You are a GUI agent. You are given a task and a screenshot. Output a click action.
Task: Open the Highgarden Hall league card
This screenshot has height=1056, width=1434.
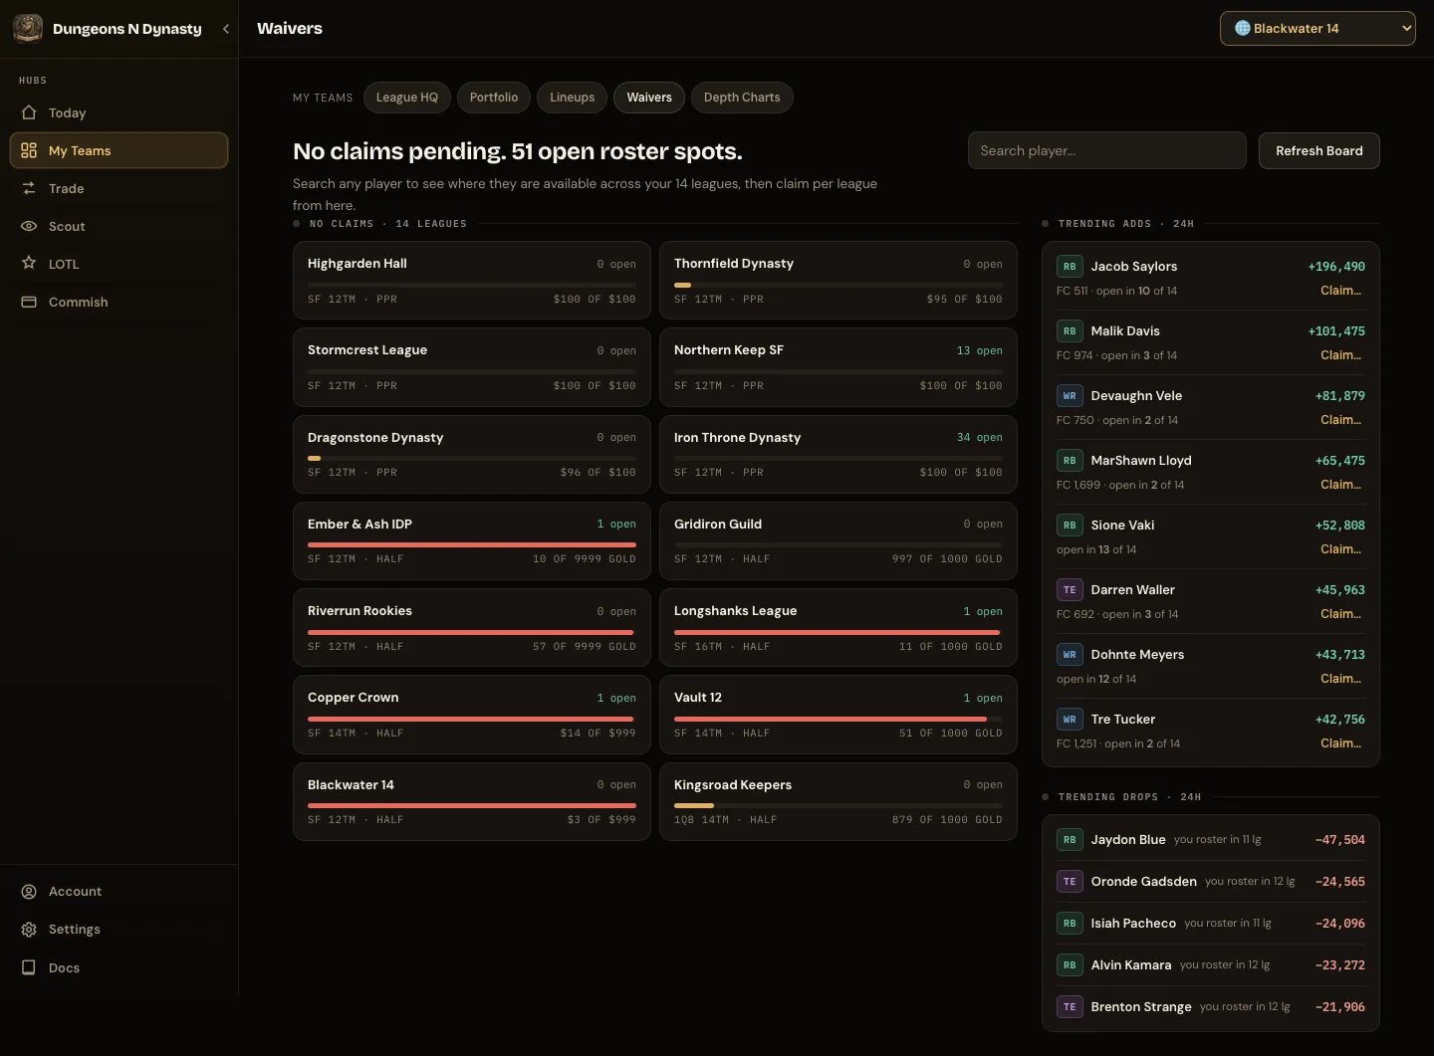(x=472, y=280)
